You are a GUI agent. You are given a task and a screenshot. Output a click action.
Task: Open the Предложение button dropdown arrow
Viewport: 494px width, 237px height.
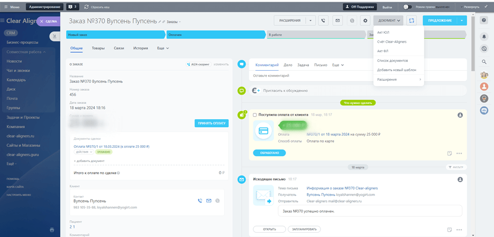coord(462,21)
